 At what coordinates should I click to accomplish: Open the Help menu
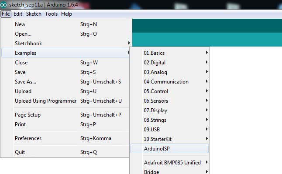click(x=66, y=14)
